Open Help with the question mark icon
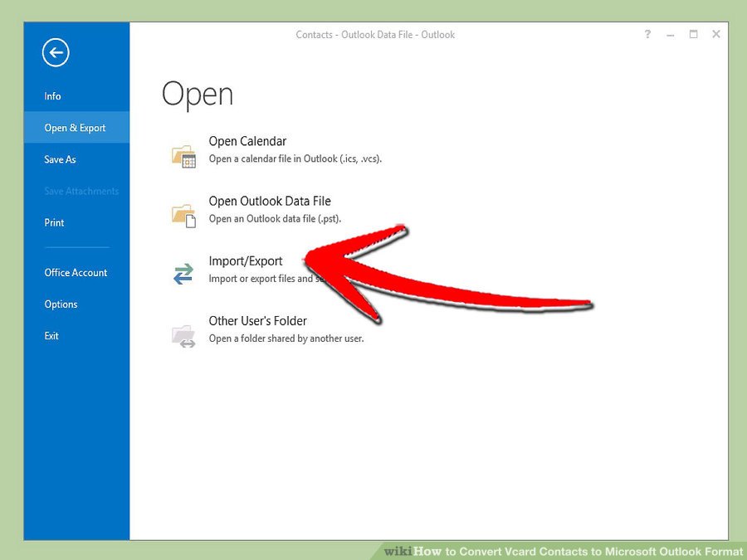Viewport: 747px width, 560px height. (x=647, y=35)
